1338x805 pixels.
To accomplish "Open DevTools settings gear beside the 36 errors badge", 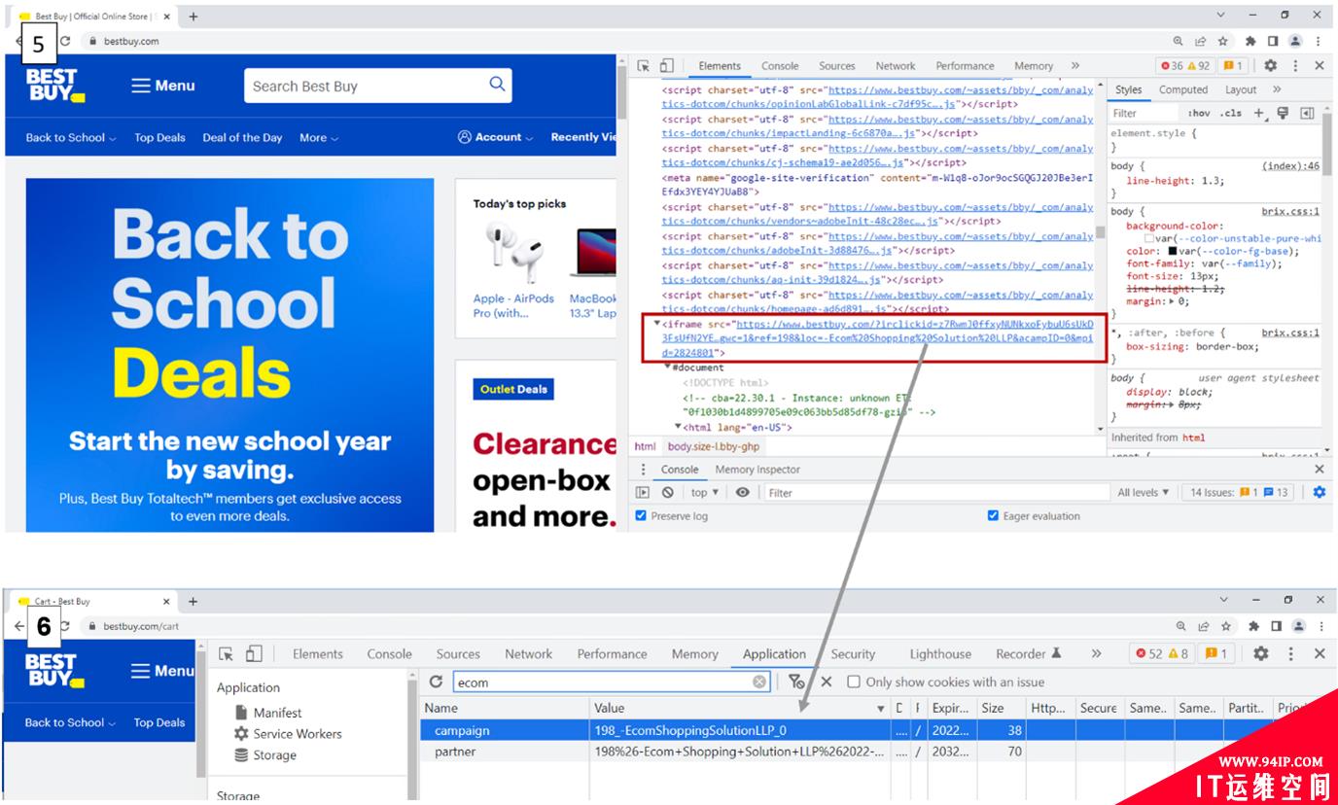I will [x=1270, y=66].
